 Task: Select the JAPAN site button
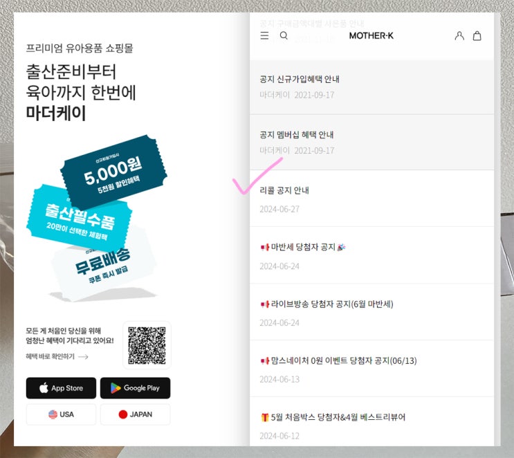135,414
